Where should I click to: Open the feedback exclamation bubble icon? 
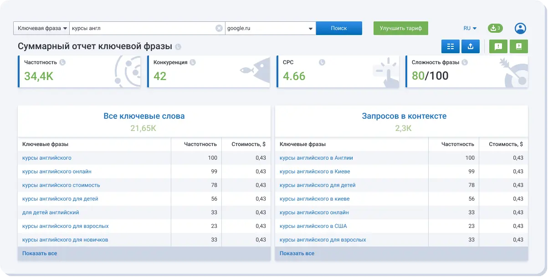point(498,46)
